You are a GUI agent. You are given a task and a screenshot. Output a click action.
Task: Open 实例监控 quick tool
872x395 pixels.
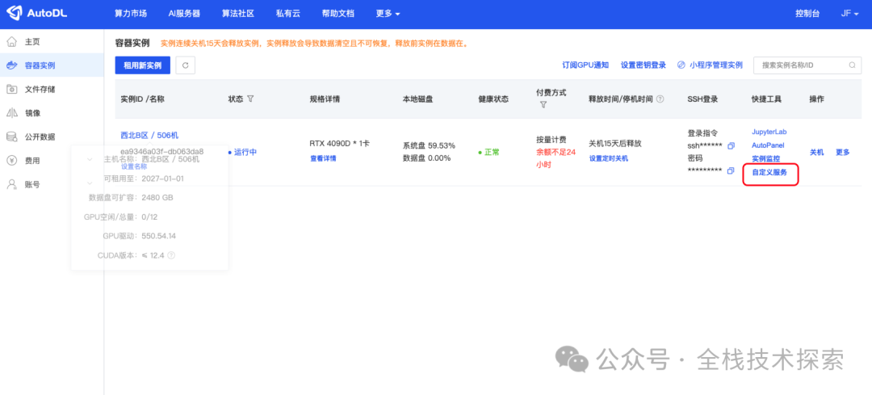click(765, 158)
